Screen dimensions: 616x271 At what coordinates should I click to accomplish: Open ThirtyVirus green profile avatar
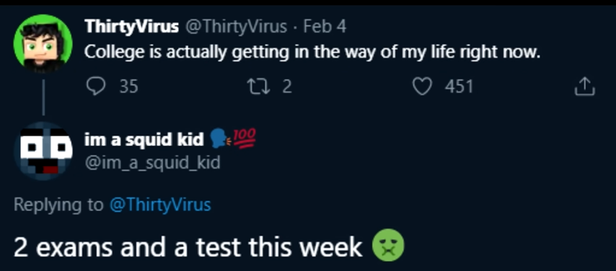(43, 43)
